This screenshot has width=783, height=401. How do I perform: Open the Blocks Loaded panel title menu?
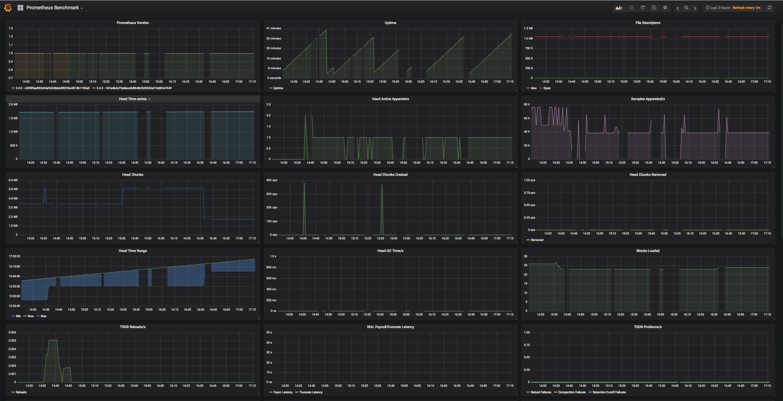tap(648, 251)
